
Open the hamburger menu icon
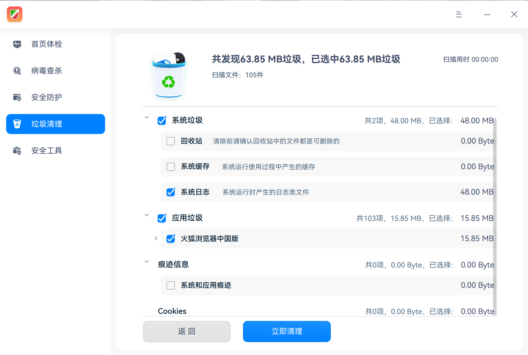pyautogui.click(x=458, y=14)
